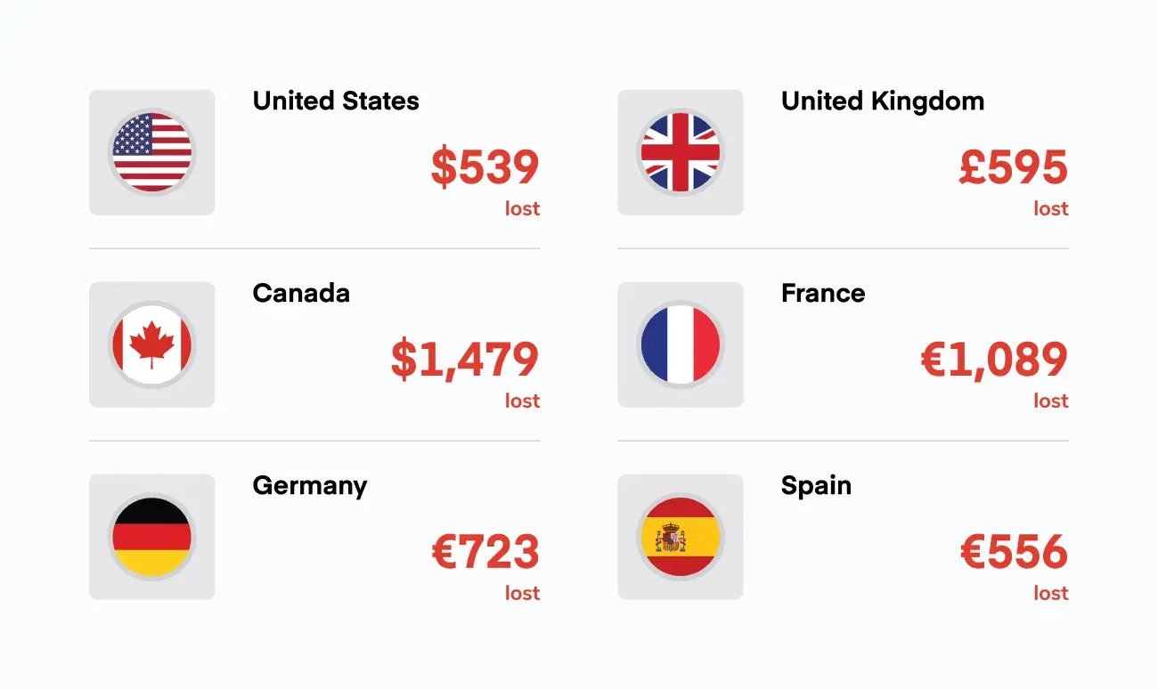Screen dimensions: 1158x689
Task: Select the "France" country label
Action: coord(822,294)
